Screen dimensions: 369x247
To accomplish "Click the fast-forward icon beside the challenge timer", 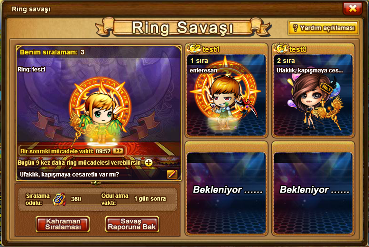I will [118, 151].
